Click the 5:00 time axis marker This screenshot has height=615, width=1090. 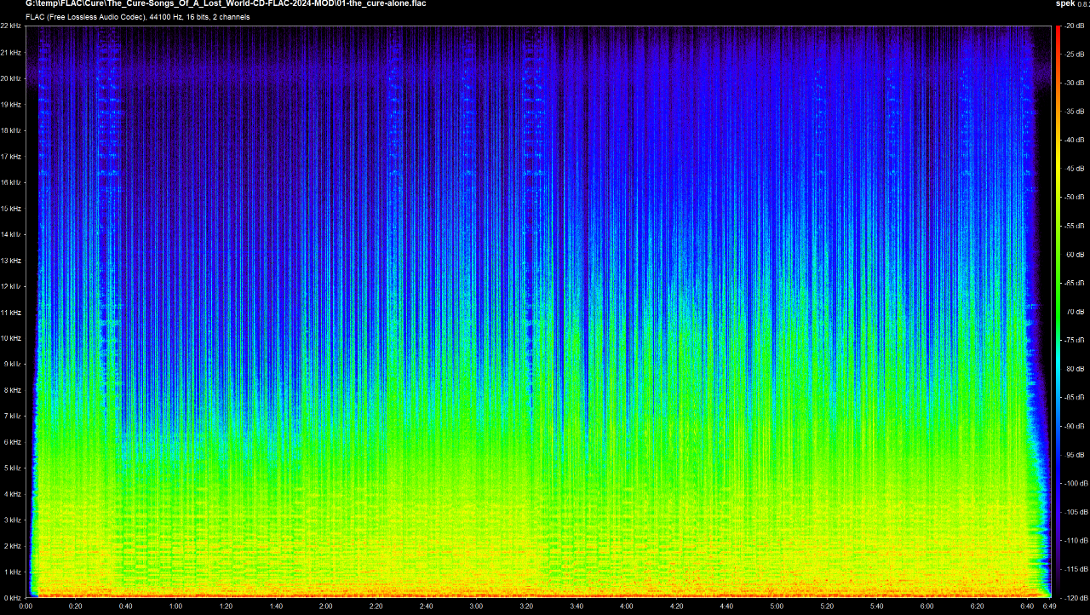click(777, 606)
